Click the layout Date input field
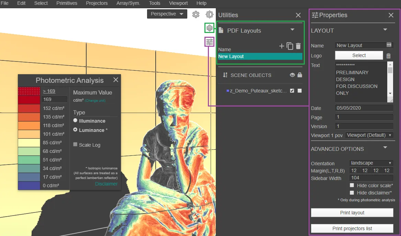The height and width of the screenshot is (236, 401). [x=364, y=108]
